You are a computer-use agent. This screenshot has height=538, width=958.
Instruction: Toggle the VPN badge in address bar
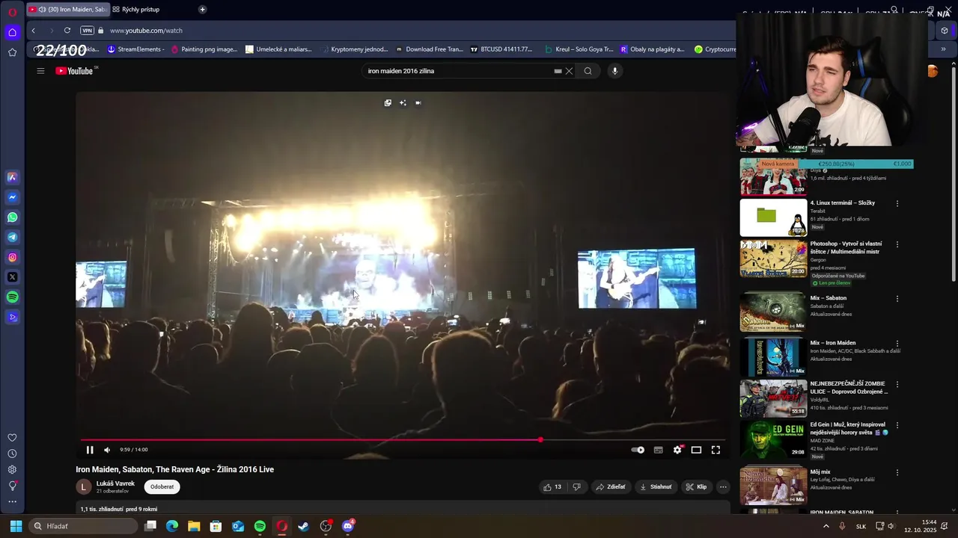click(87, 31)
